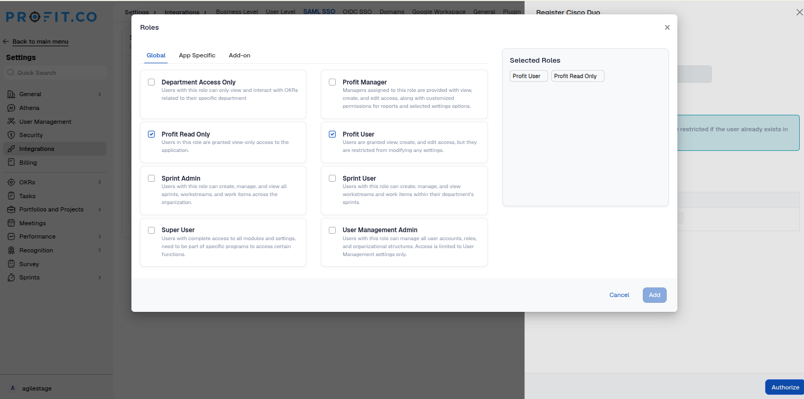Switch to the App Specific tab

coord(197,55)
